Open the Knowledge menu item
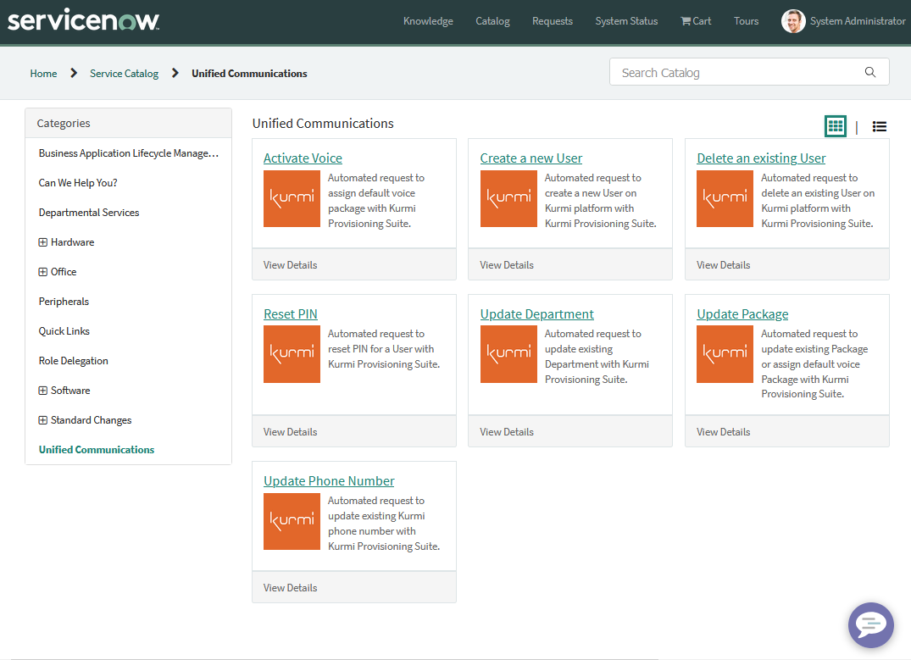The image size is (911, 660). coord(428,21)
